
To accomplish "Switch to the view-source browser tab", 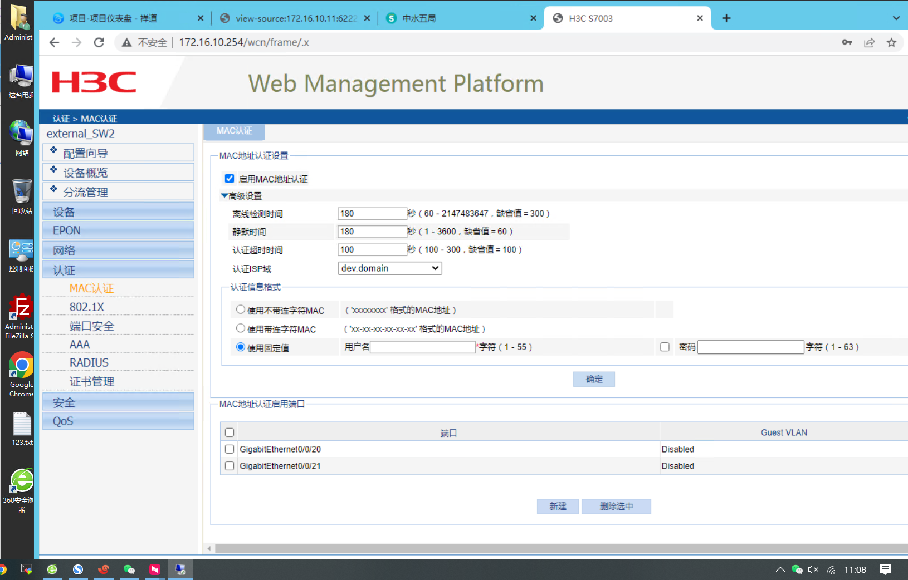I will coord(295,18).
